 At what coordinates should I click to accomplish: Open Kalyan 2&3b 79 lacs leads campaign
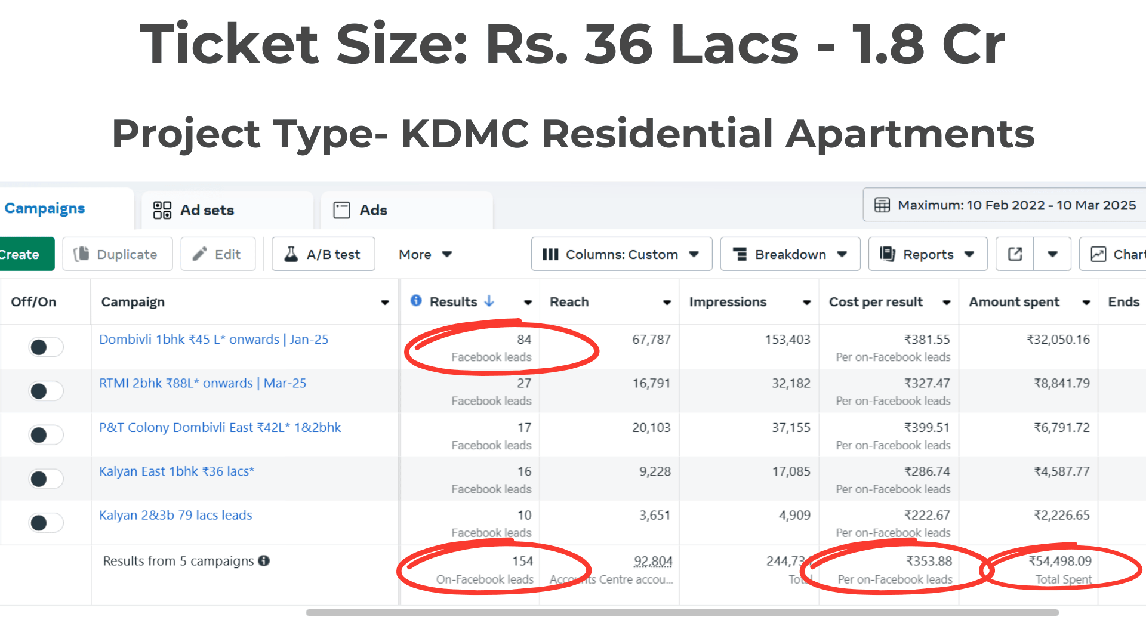tap(175, 515)
